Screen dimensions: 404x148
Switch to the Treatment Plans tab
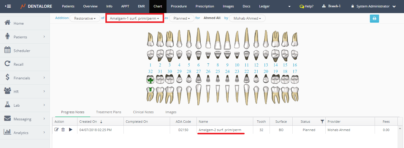tap(109, 112)
